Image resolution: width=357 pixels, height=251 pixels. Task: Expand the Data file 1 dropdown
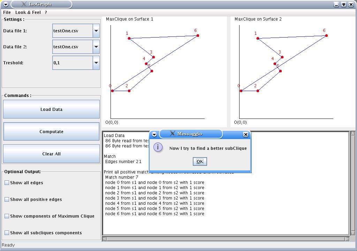click(x=96, y=31)
